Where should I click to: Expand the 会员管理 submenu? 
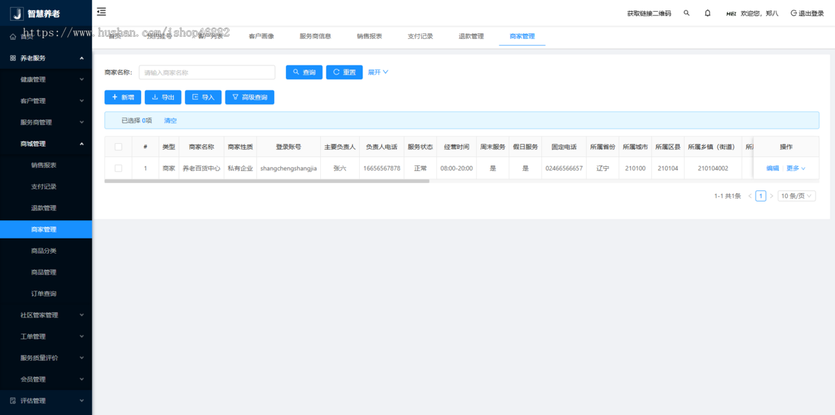46,380
